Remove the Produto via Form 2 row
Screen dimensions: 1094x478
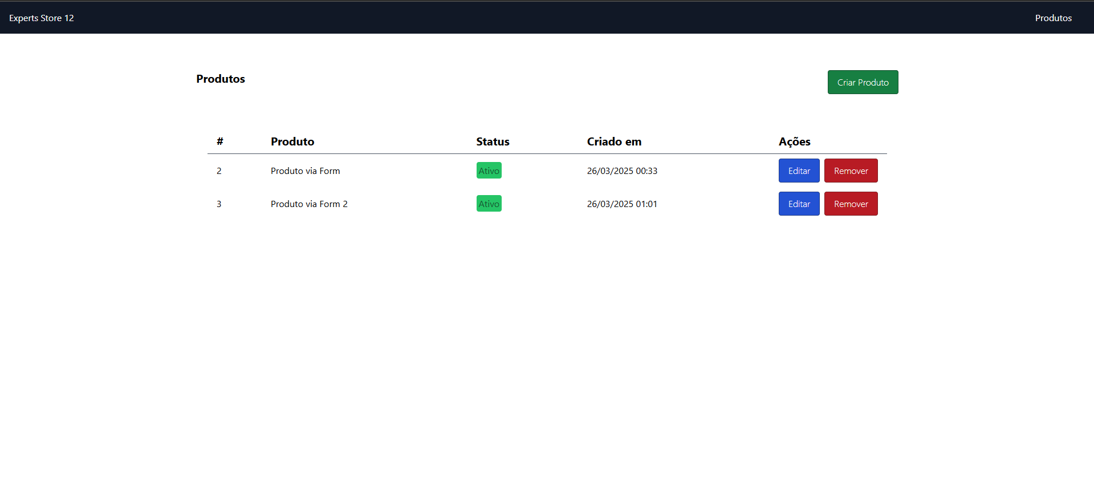pyautogui.click(x=851, y=204)
